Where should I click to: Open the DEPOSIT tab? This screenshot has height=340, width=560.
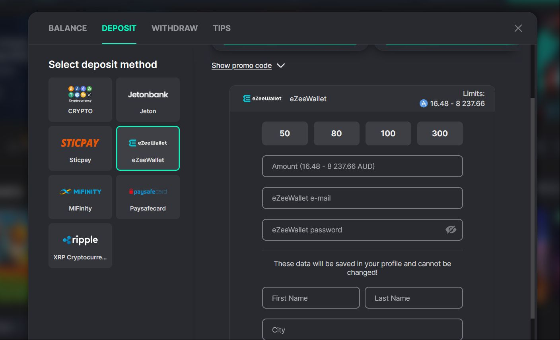tap(119, 28)
